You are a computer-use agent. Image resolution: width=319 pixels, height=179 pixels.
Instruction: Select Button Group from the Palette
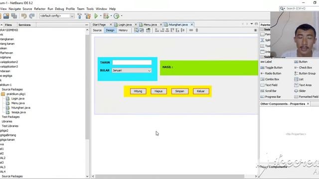coord(305,74)
